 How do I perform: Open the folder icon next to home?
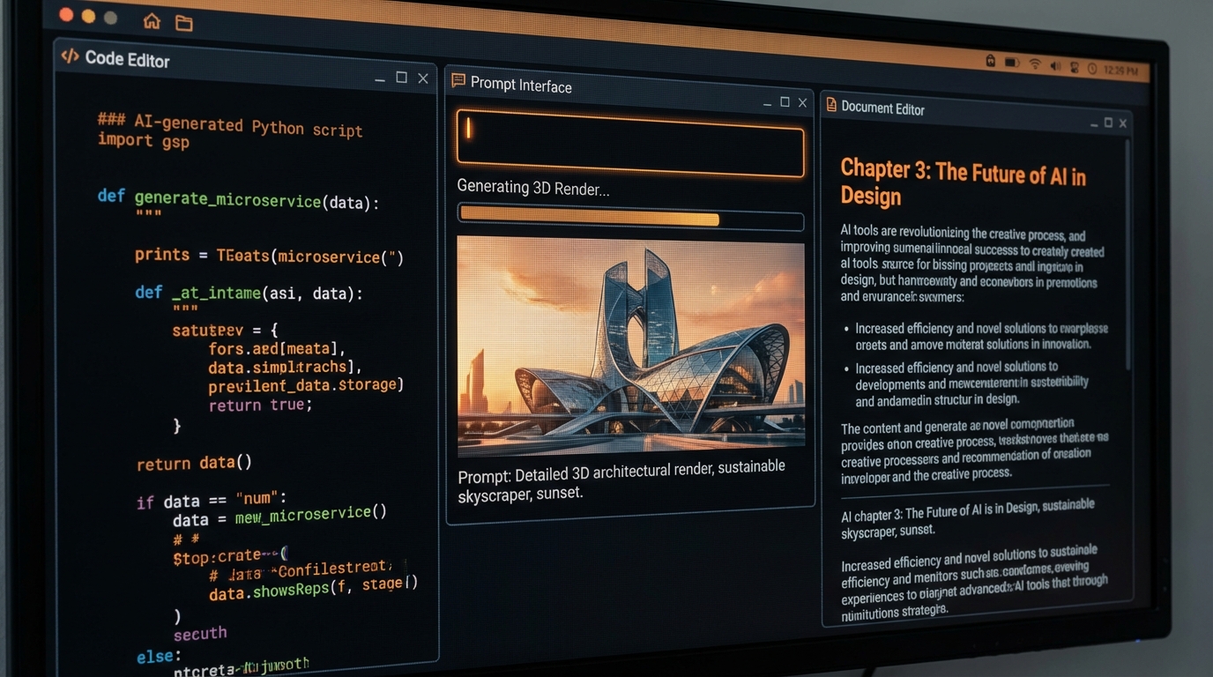tap(183, 23)
